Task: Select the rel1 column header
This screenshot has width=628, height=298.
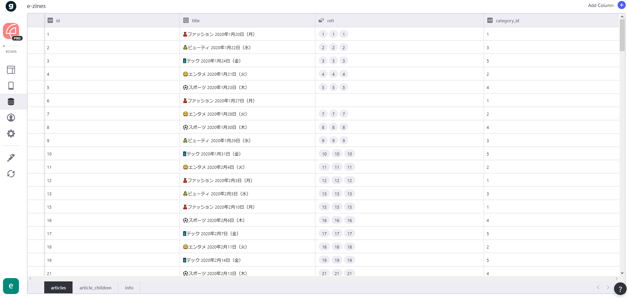Action: (x=399, y=20)
